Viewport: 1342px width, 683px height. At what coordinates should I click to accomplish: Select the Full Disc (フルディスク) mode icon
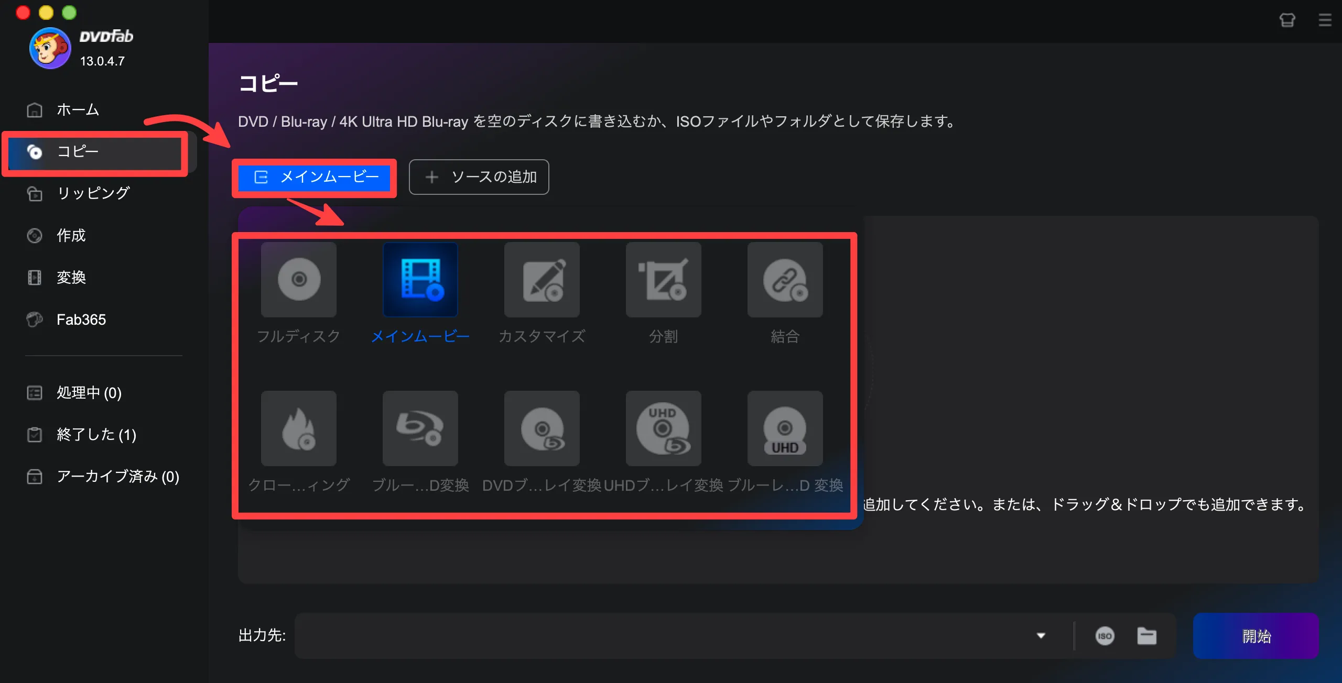click(x=299, y=279)
